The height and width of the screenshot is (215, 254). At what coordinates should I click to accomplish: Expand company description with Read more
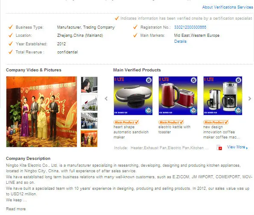[x=16, y=209]
